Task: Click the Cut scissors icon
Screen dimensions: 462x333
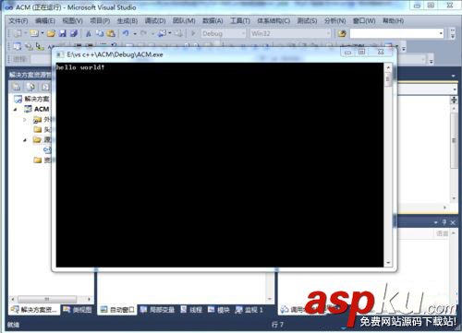Action: (x=89, y=33)
